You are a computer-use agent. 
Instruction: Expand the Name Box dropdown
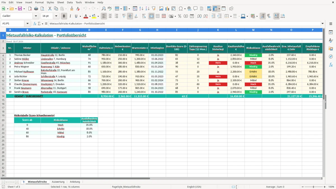(27, 24)
